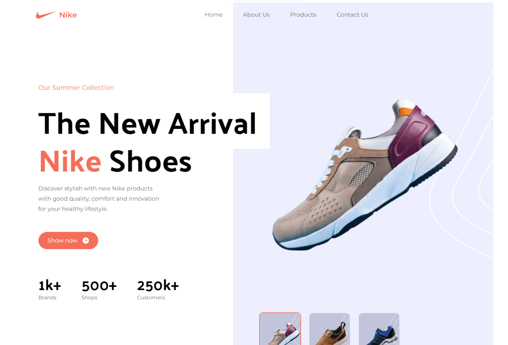Click the black Shoes word in the heading

151,161
